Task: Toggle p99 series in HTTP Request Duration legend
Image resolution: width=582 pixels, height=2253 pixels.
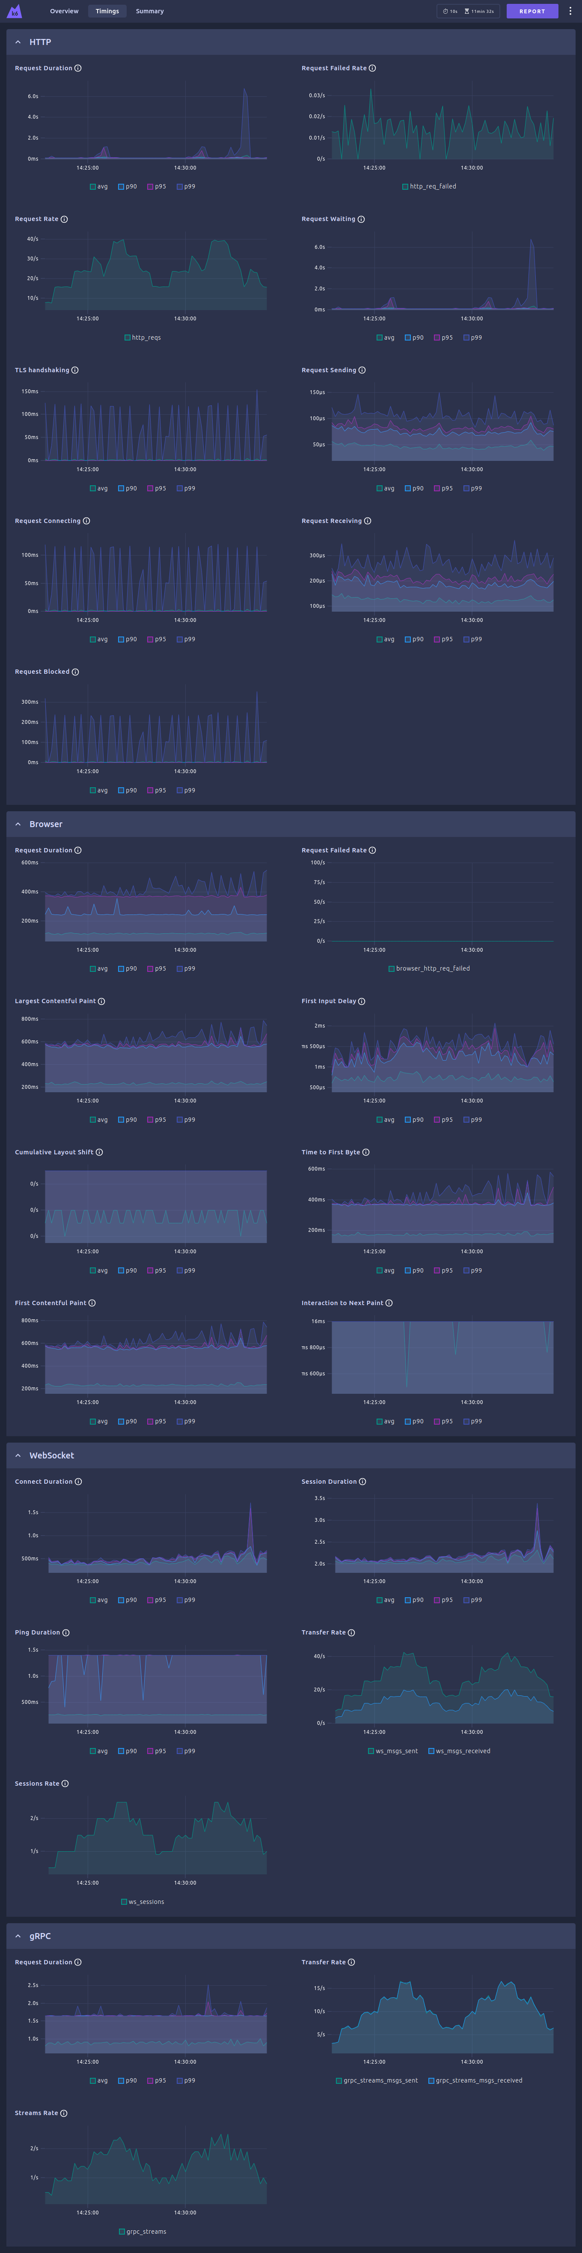Action: coord(186,186)
